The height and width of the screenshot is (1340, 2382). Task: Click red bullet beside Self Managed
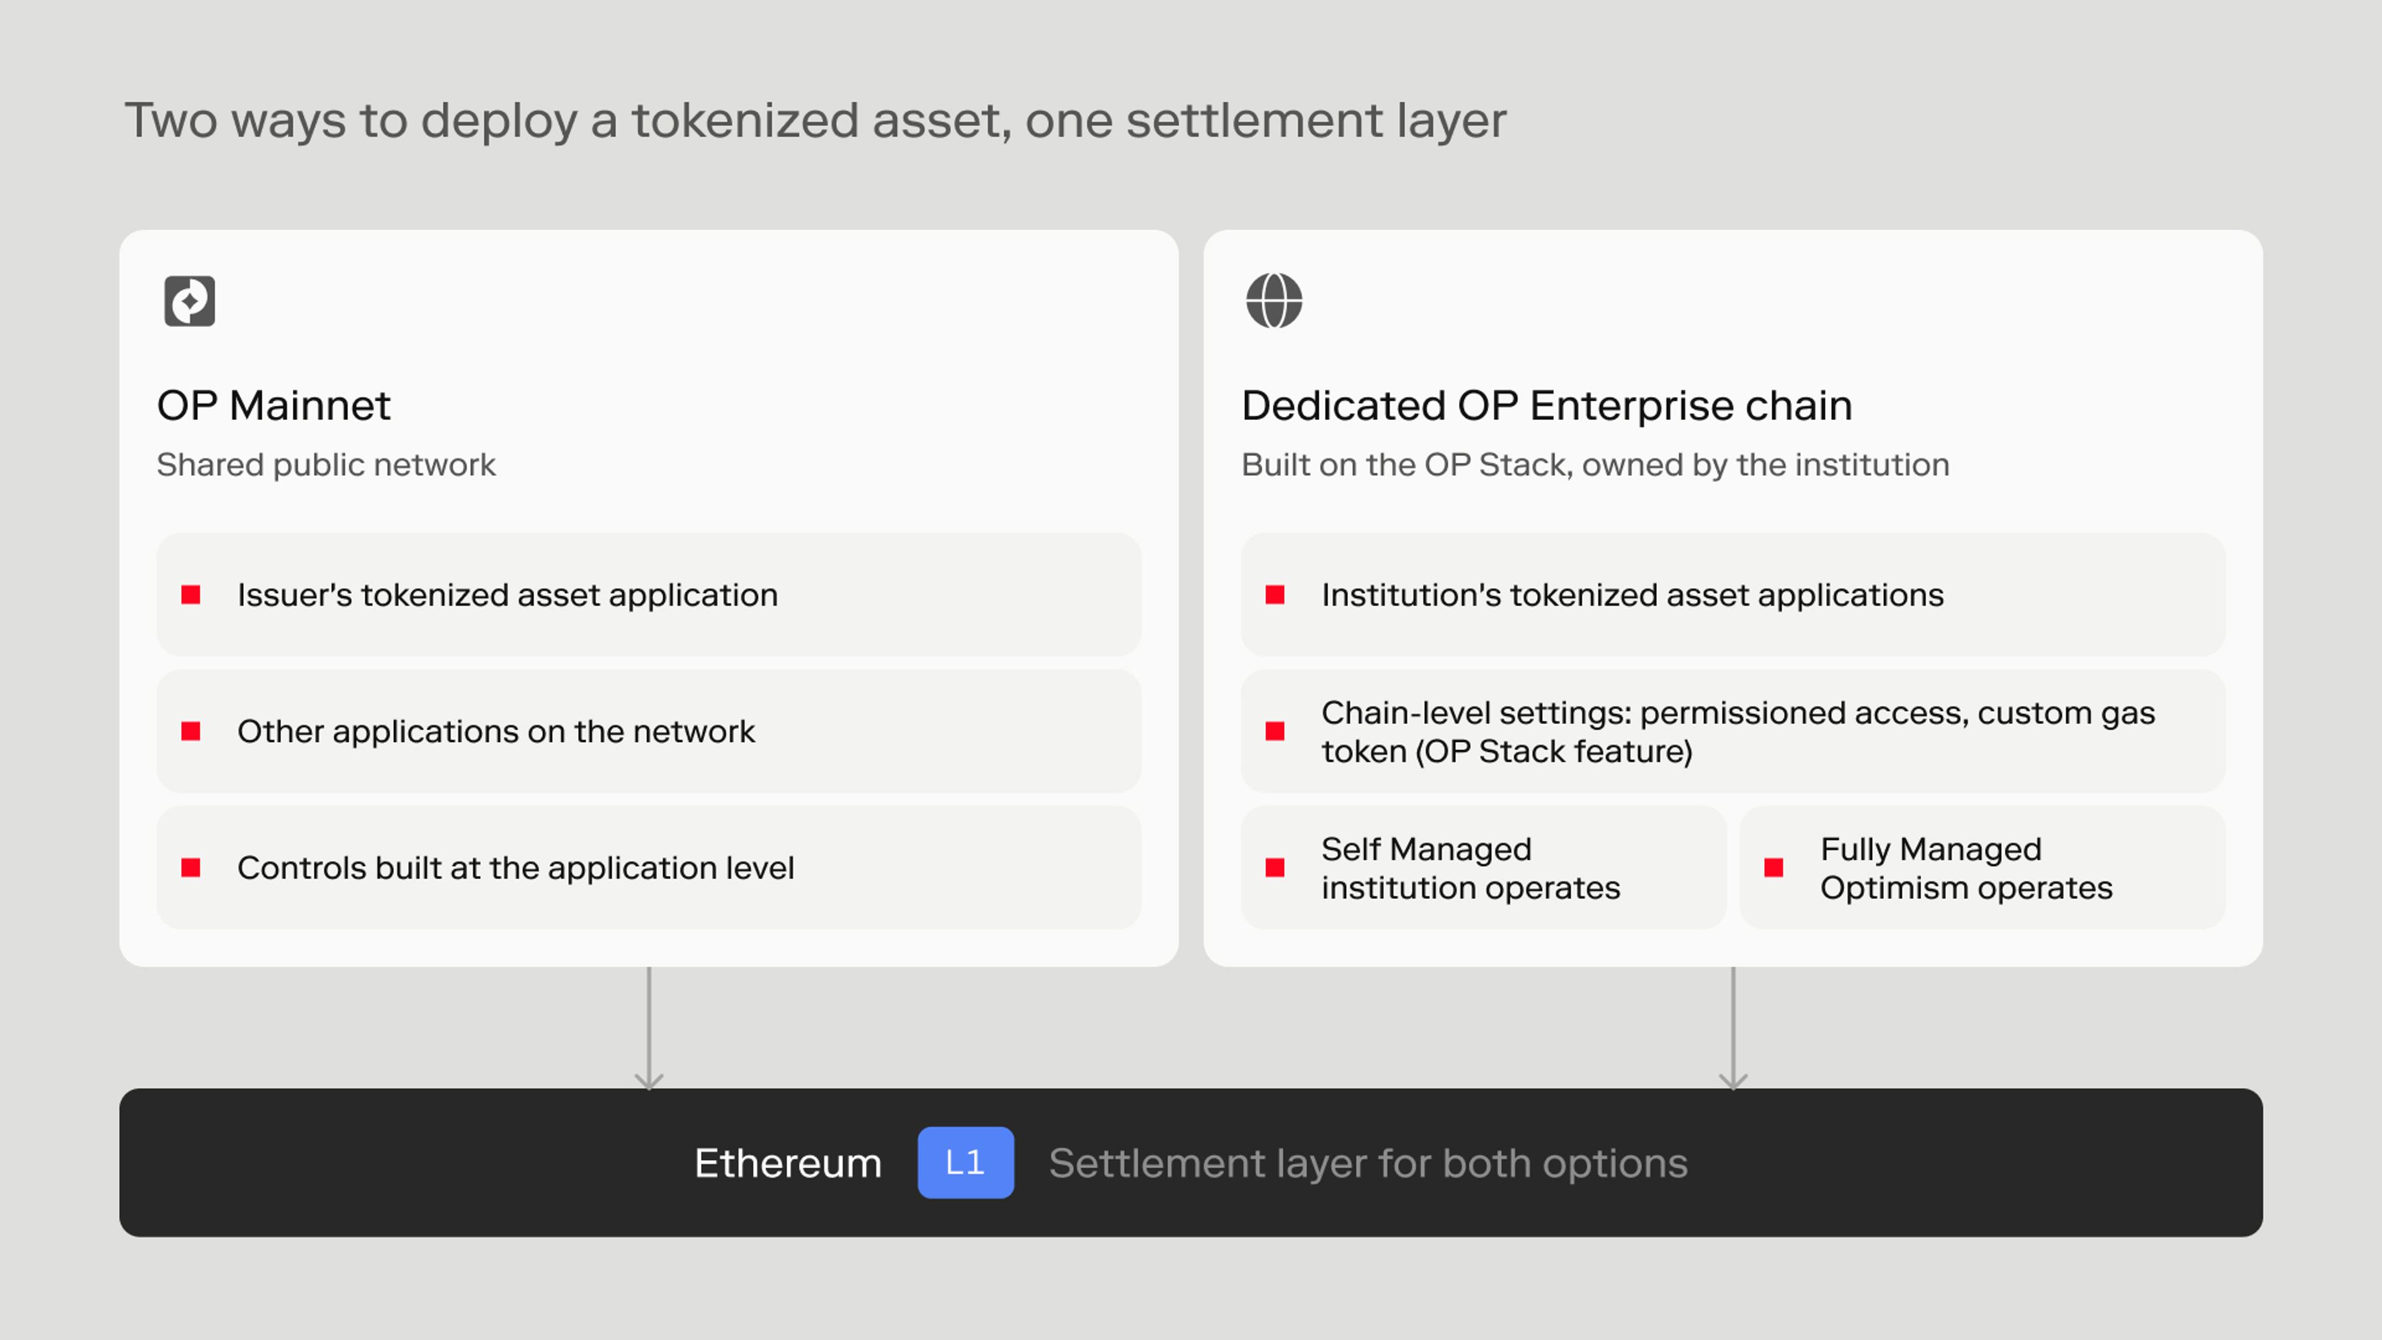tap(1275, 867)
